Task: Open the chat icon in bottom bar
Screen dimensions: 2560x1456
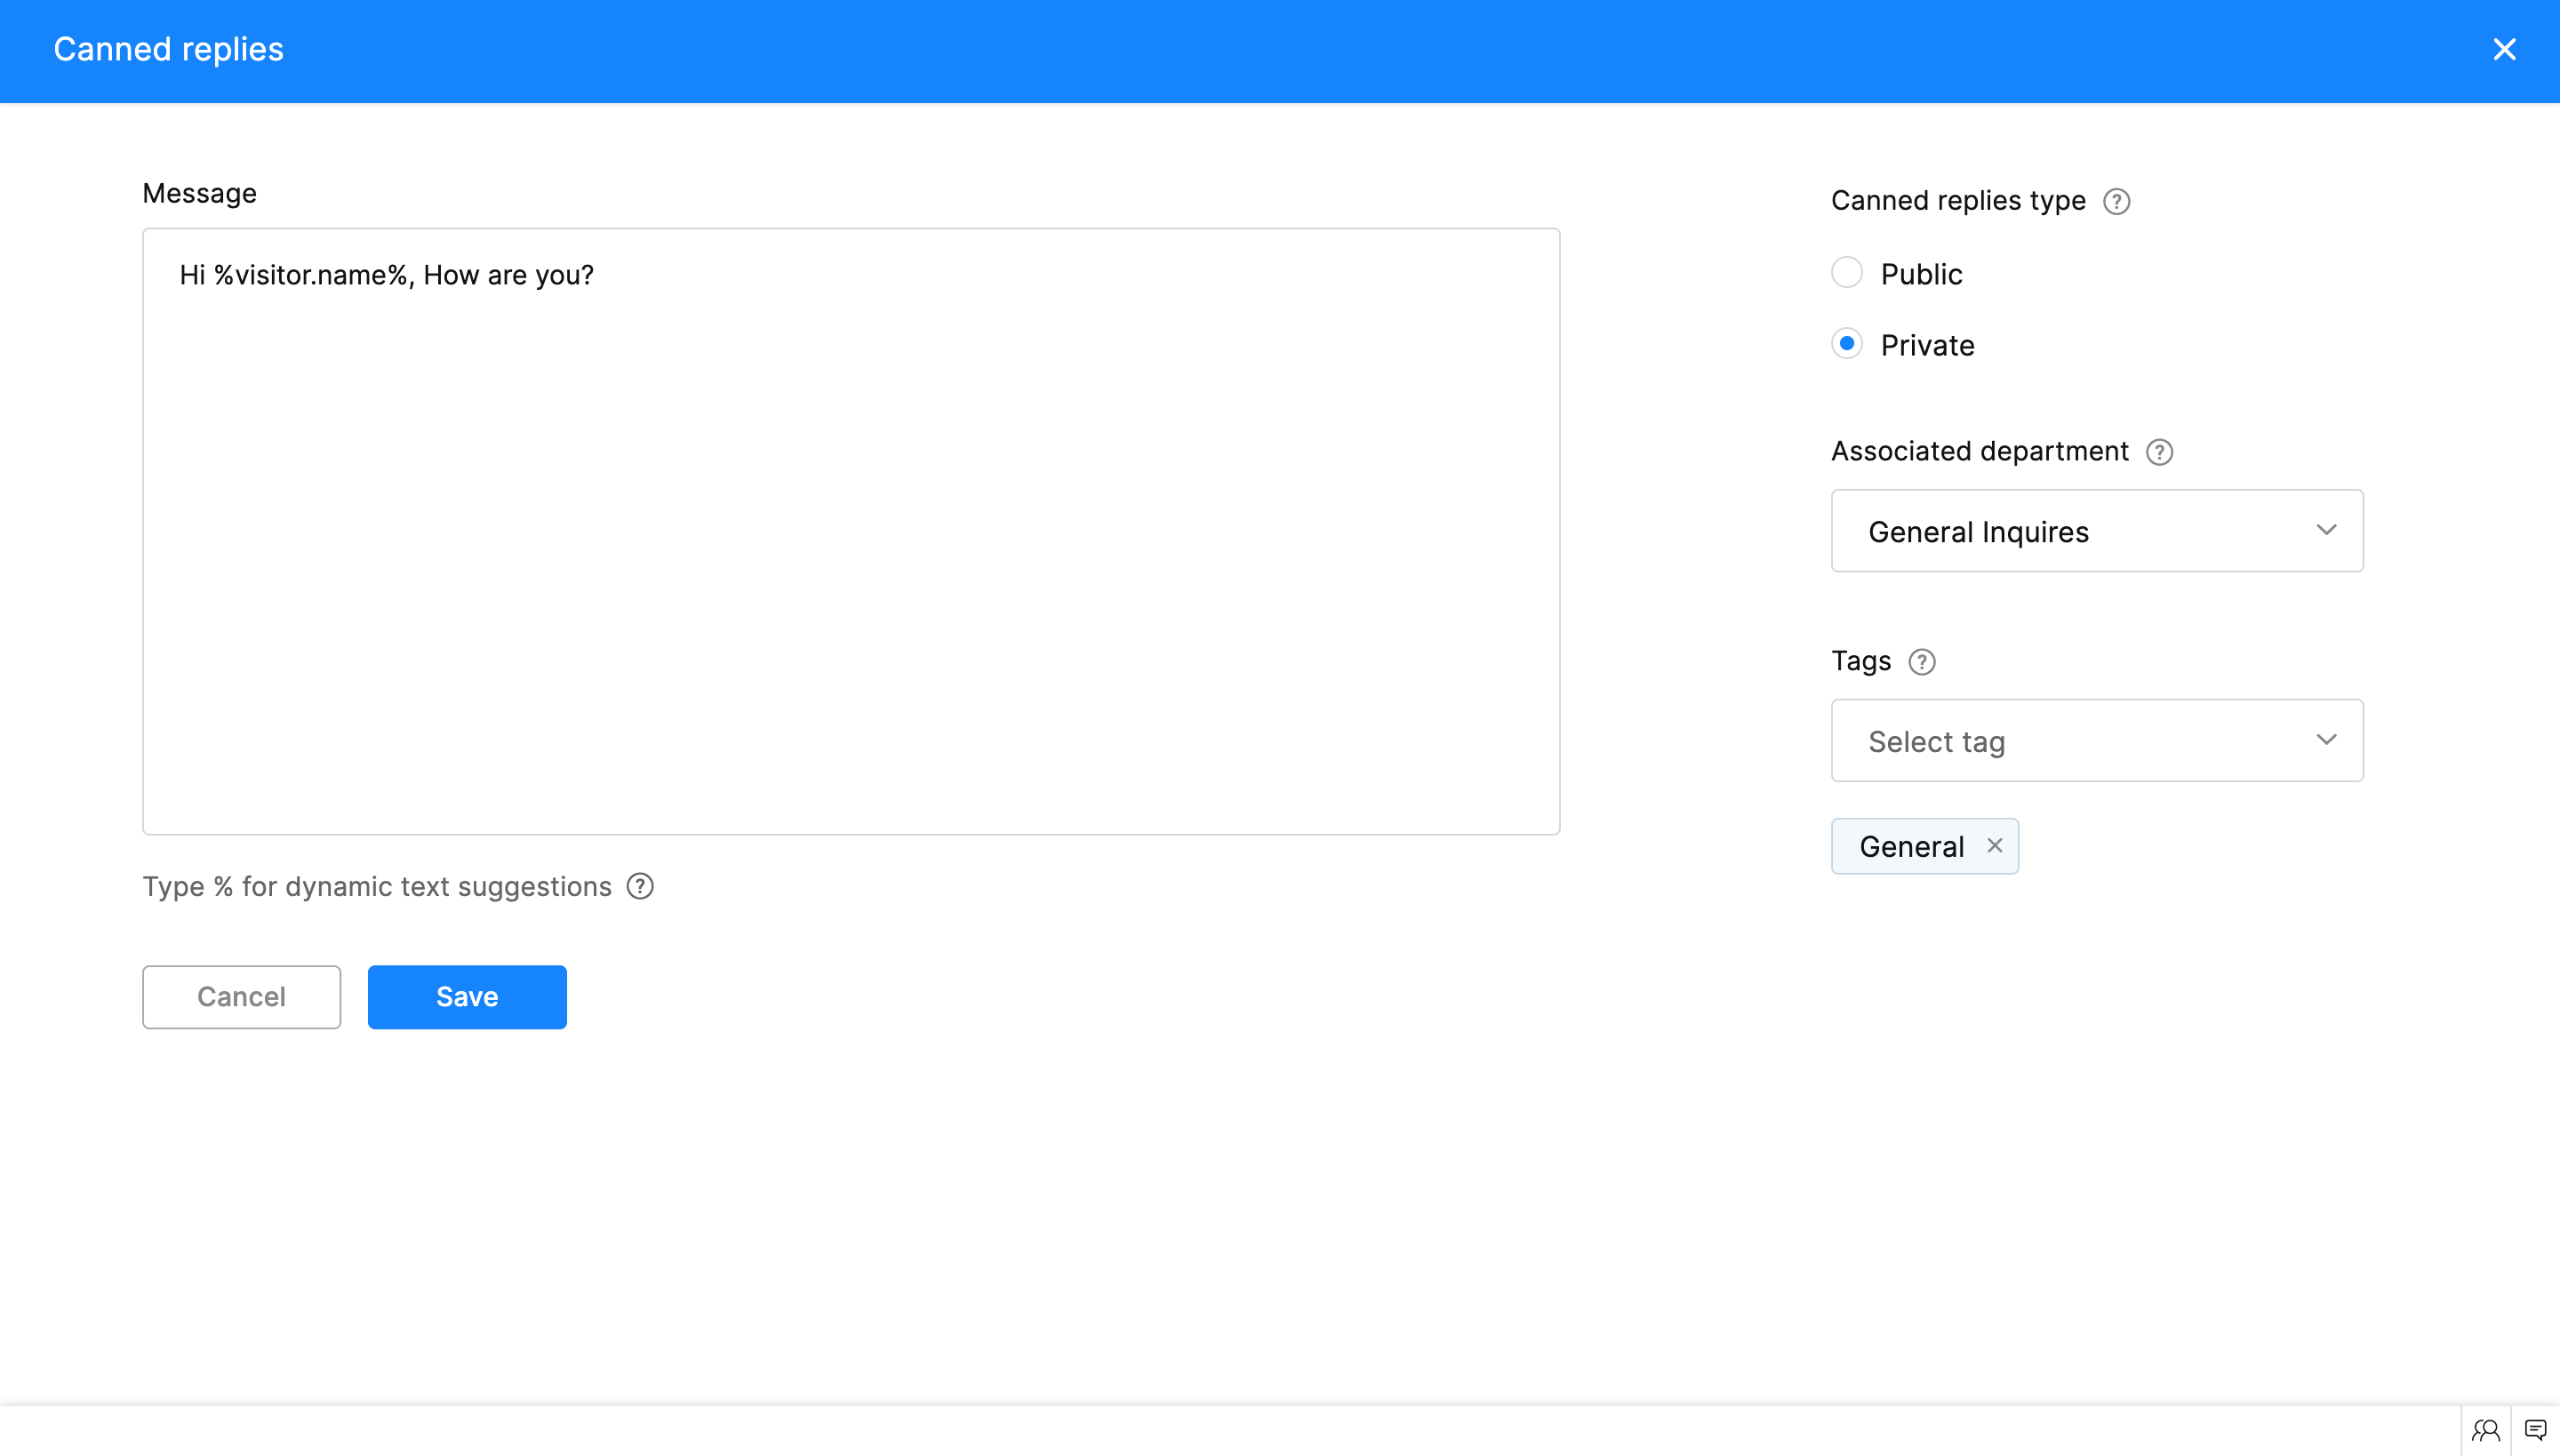Action: [2535, 1430]
